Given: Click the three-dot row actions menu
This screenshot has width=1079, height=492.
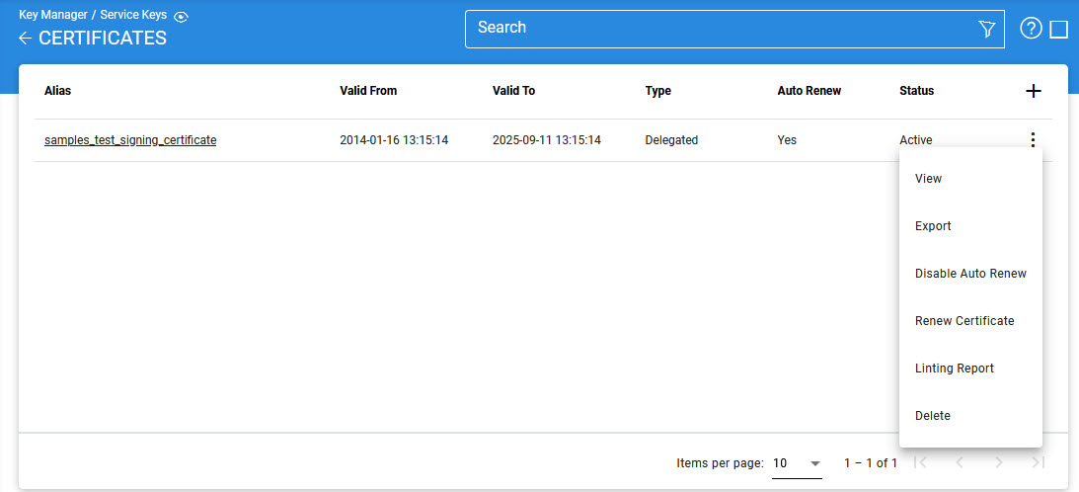Looking at the screenshot, I should 1033,140.
